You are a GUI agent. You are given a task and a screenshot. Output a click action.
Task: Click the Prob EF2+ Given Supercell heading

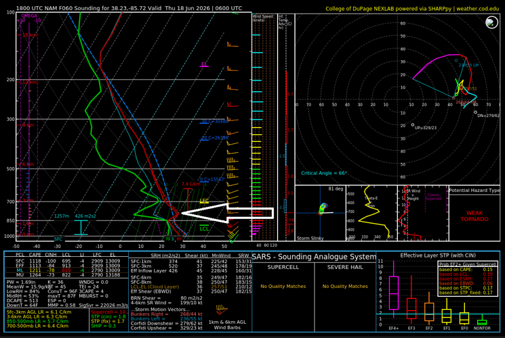467,264
